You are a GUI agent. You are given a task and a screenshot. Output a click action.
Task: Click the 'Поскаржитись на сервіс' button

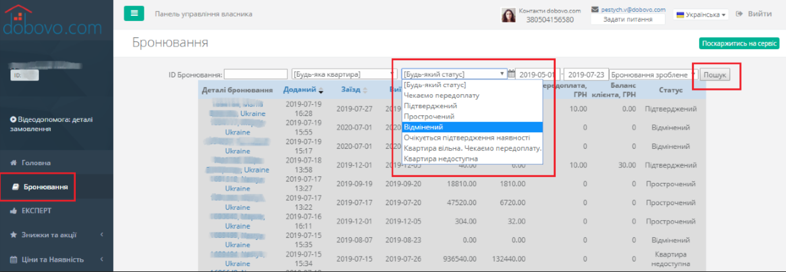(739, 43)
